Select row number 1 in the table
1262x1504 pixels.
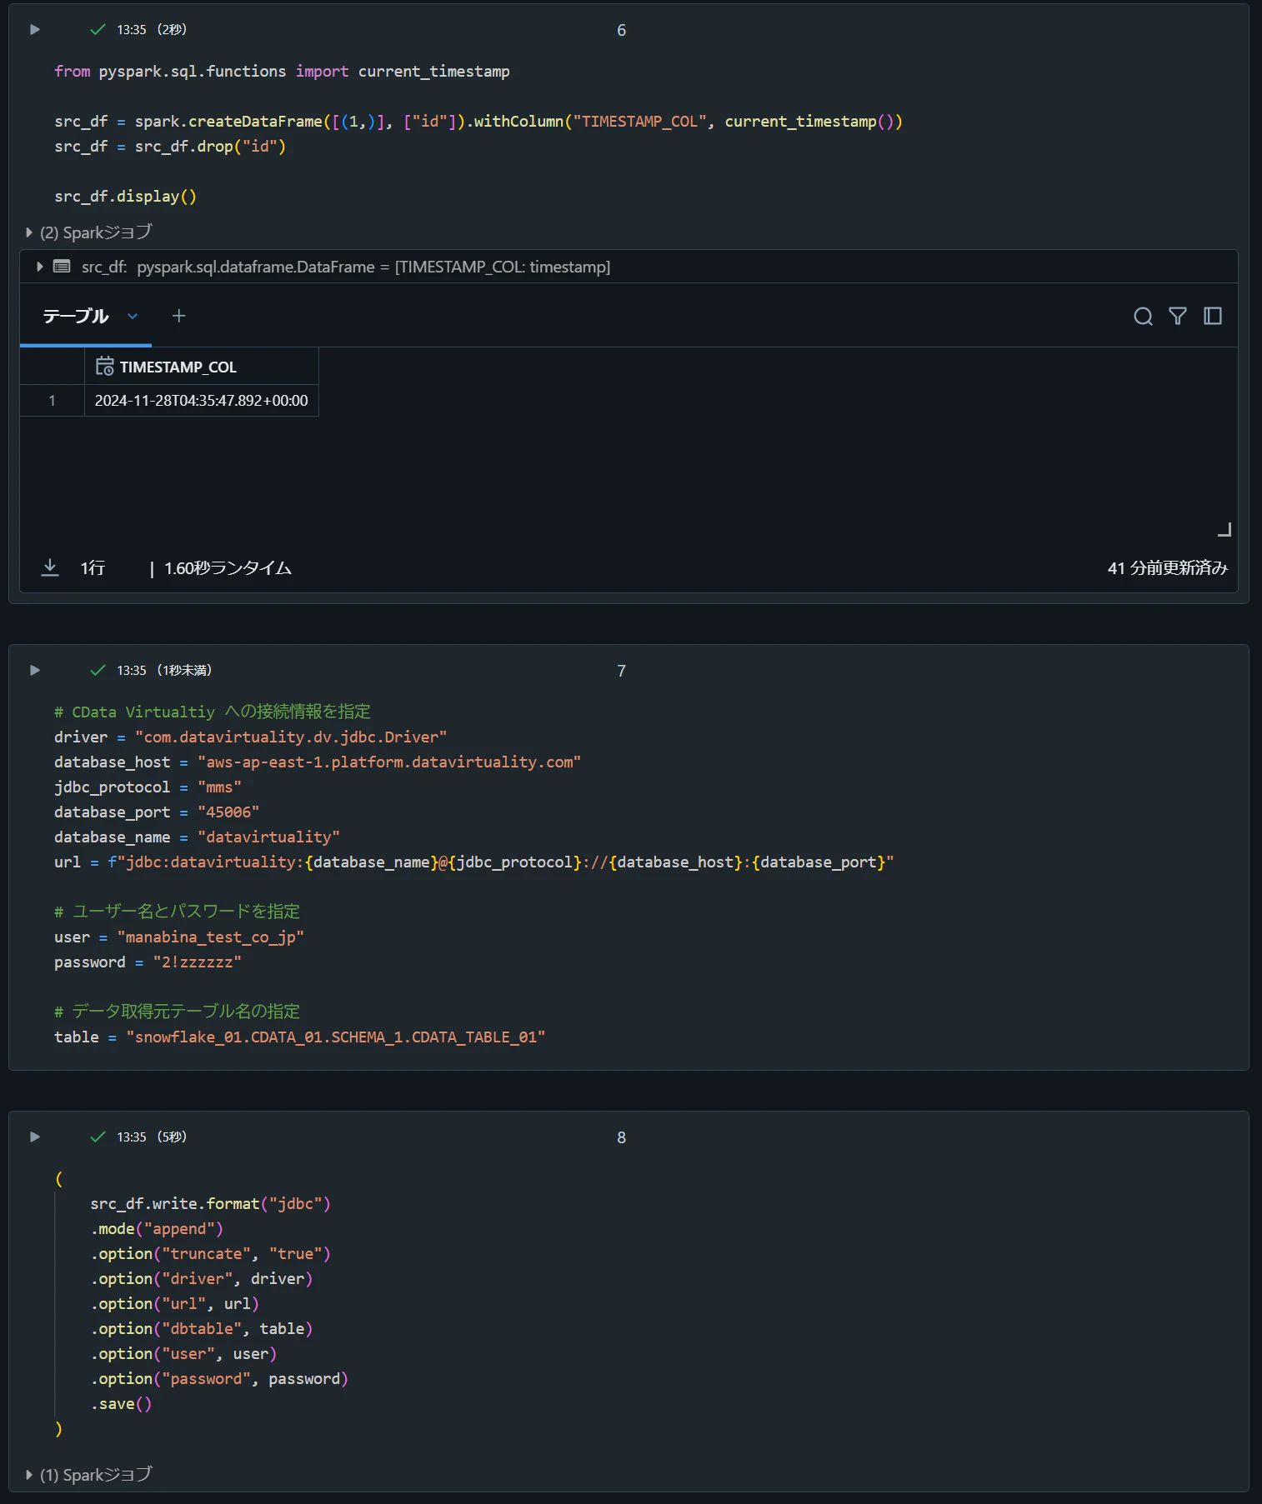coord(52,400)
